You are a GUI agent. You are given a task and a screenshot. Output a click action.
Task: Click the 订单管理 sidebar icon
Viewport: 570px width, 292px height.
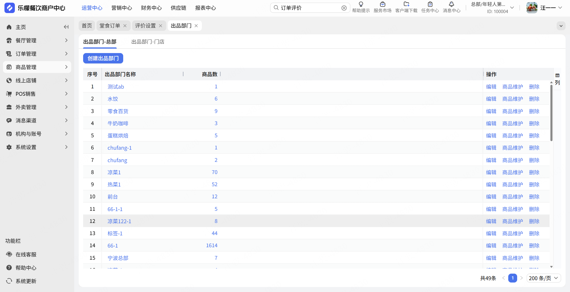(9, 54)
